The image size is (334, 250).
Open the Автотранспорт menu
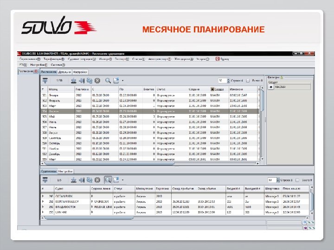(x=160, y=59)
